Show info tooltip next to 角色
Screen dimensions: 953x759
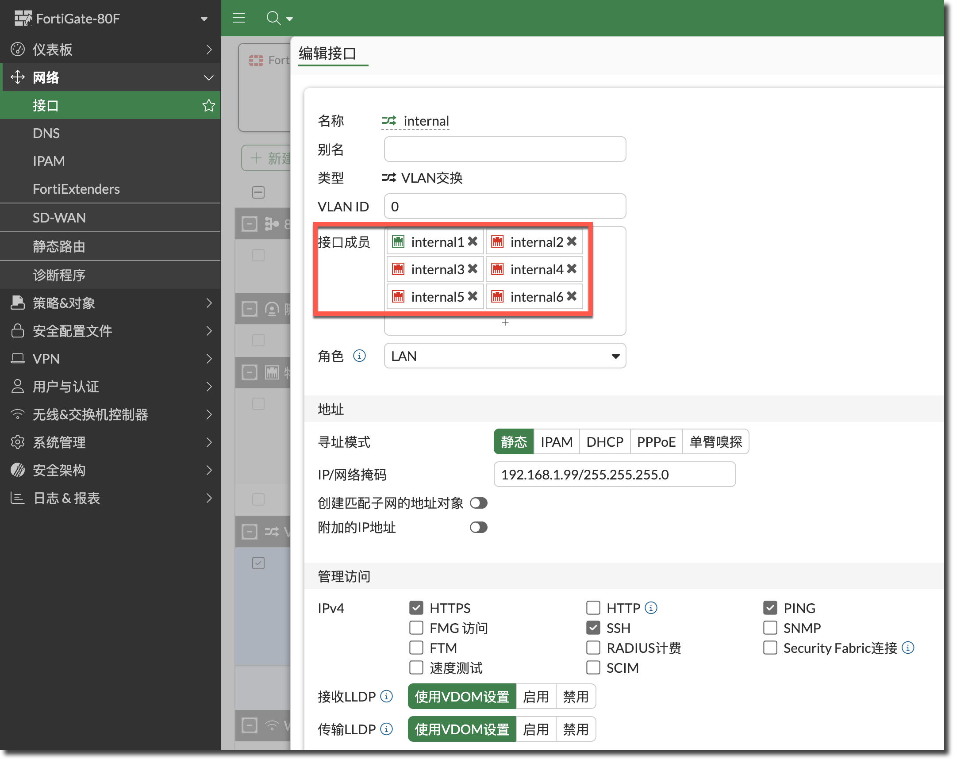[x=359, y=356]
